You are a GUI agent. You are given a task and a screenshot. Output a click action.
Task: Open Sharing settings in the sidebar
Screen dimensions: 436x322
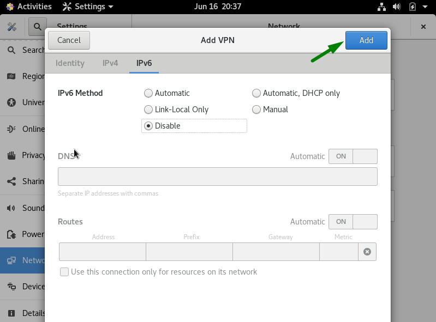(x=22, y=181)
